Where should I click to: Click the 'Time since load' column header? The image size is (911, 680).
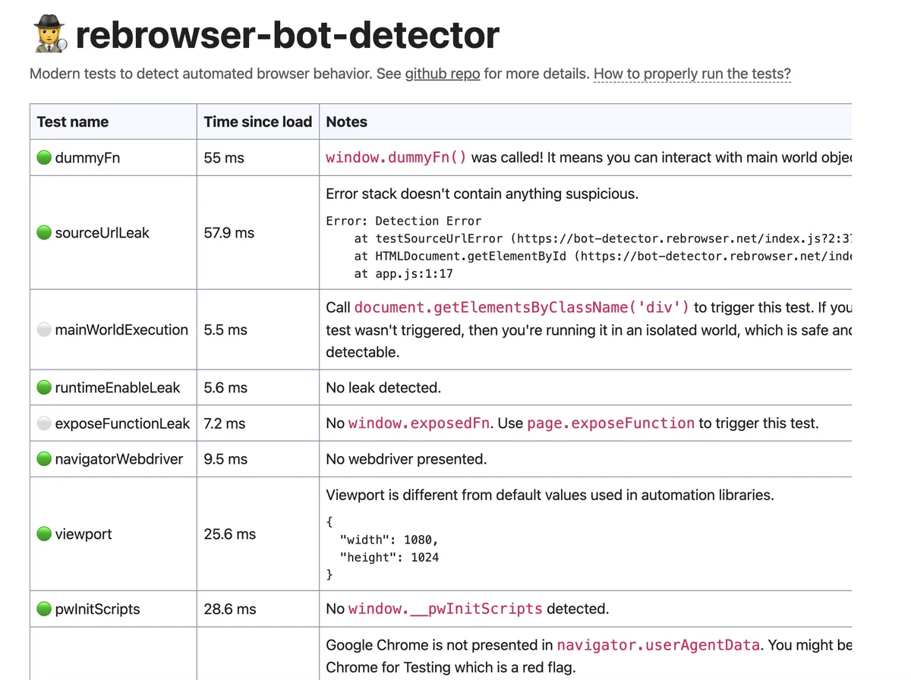pyautogui.click(x=257, y=122)
